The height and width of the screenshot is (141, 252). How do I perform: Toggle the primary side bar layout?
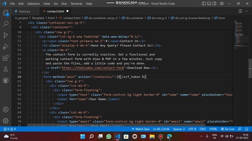pos(204,4)
